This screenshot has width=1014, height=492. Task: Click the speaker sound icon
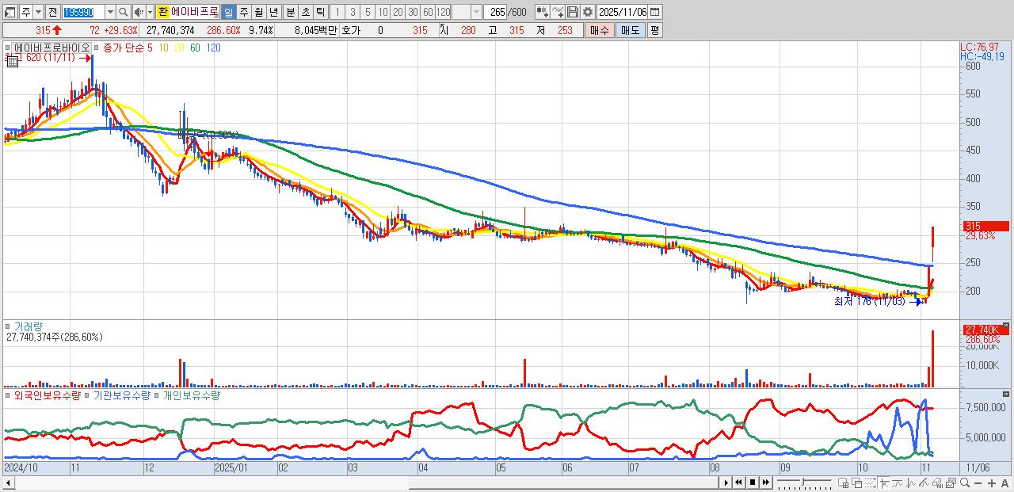tap(139, 12)
